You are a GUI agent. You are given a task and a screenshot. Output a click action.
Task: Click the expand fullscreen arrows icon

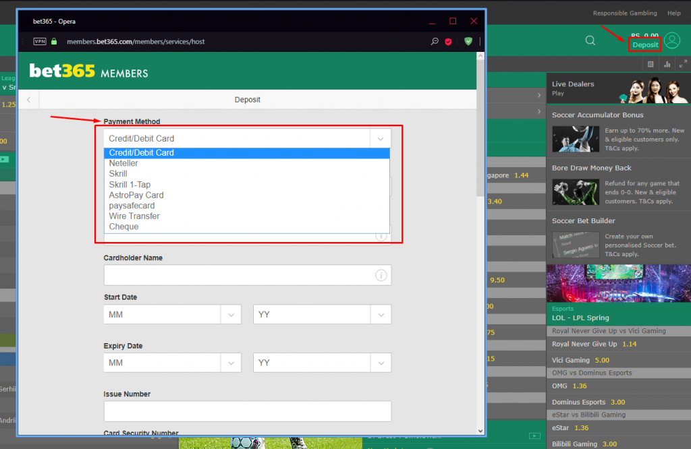[683, 64]
